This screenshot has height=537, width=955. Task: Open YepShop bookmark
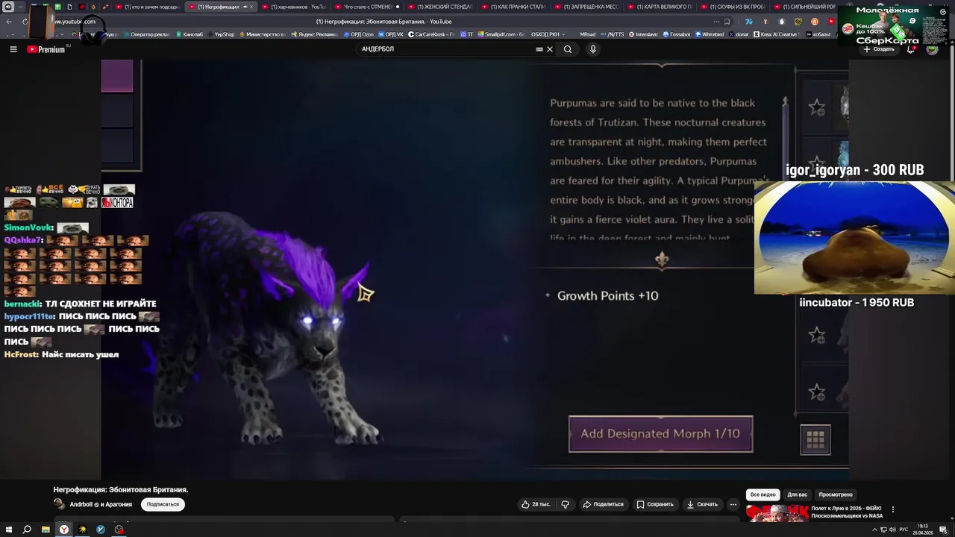[221, 34]
